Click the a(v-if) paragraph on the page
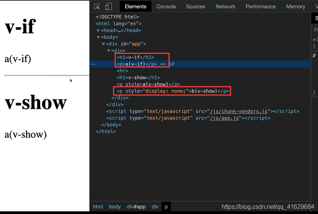Viewport: 318px width, 214px height. coord(18,59)
